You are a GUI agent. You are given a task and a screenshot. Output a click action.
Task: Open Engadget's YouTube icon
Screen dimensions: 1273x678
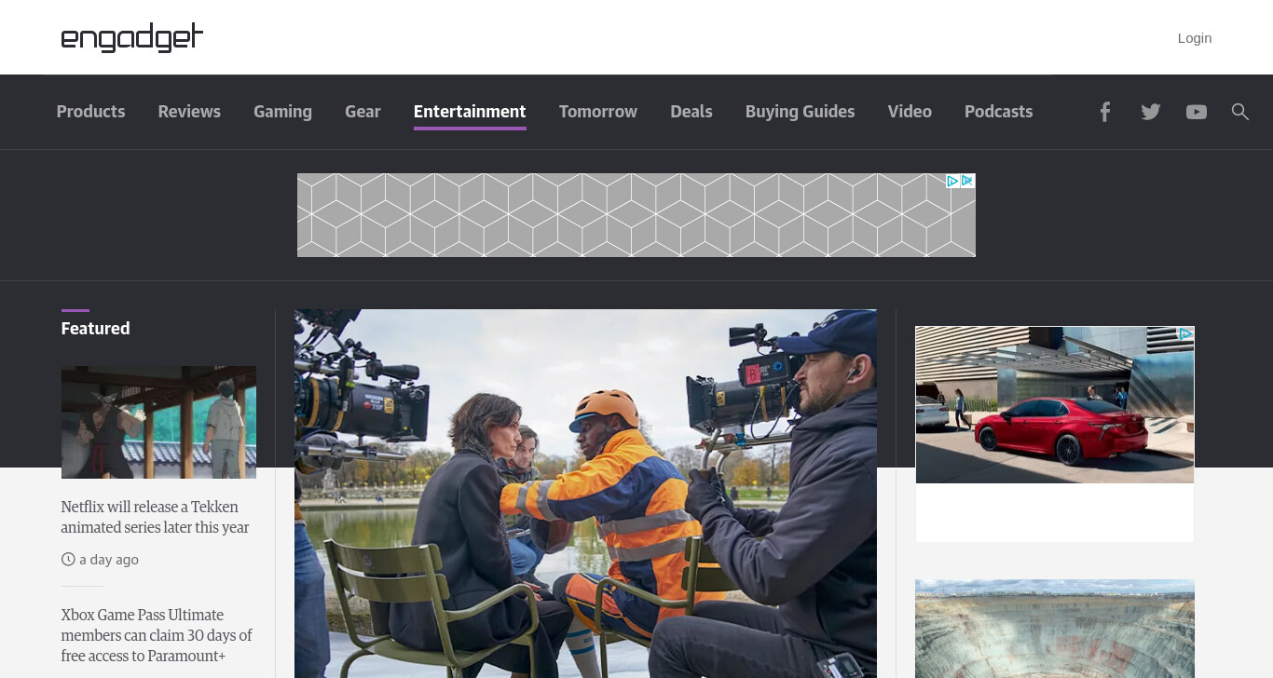1197,112
